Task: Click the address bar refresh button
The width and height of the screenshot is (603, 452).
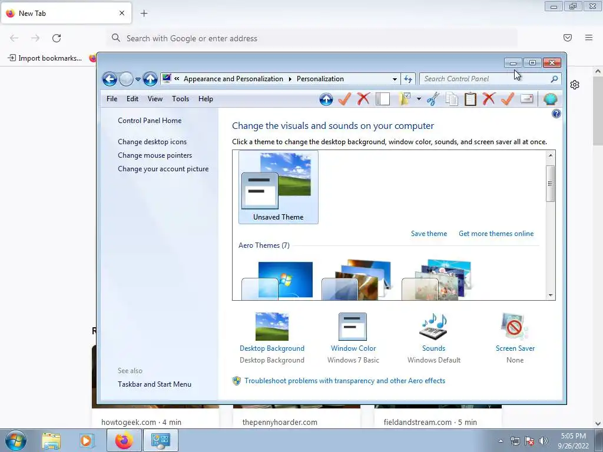Action: (408, 79)
